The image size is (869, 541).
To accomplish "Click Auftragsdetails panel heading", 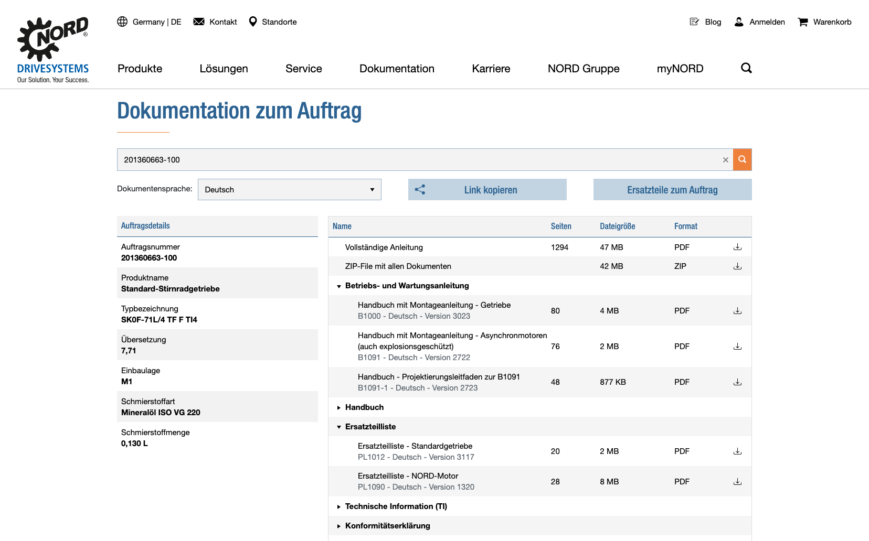I will click(145, 226).
